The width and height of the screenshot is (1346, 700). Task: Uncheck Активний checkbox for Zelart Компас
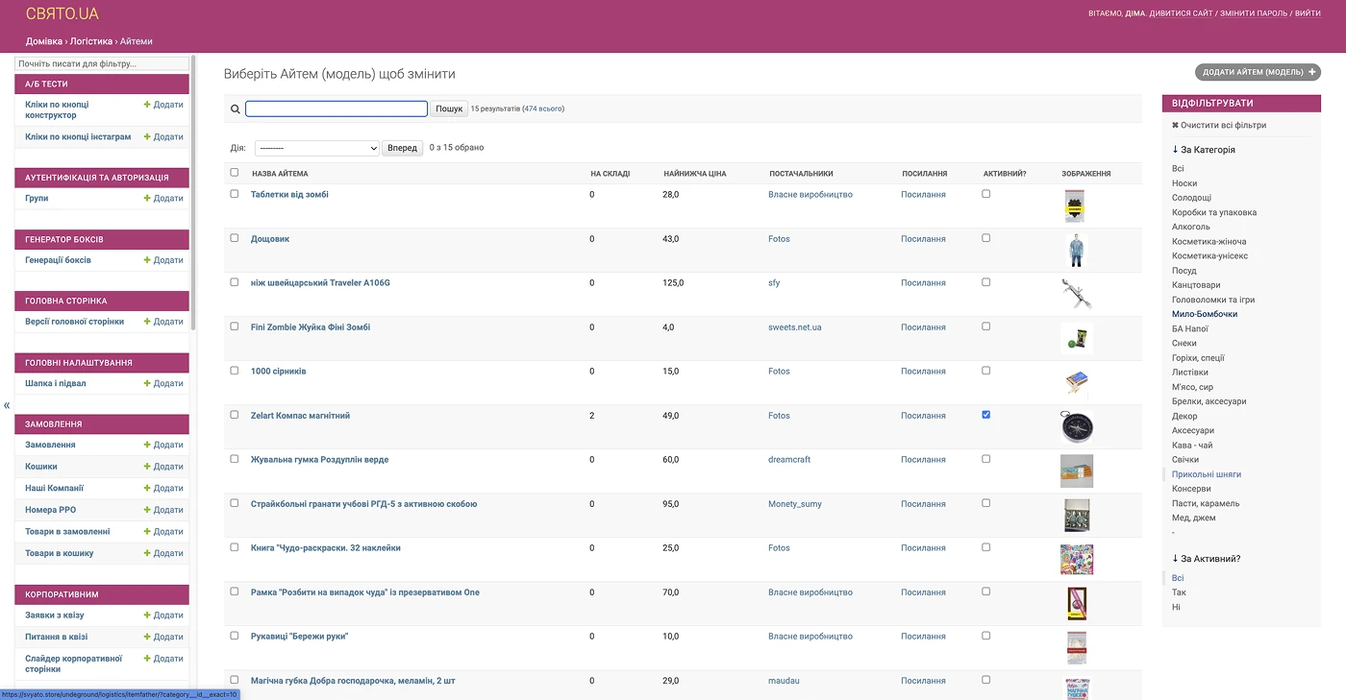(985, 415)
